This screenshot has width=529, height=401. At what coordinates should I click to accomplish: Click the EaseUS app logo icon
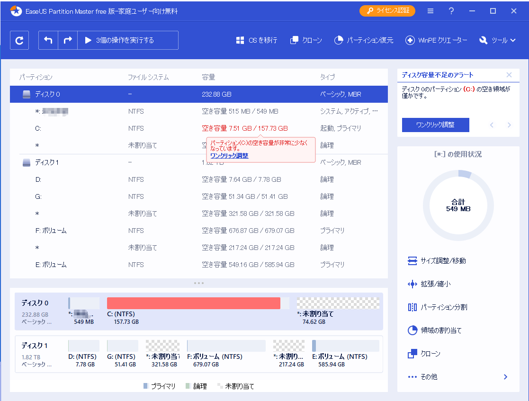[x=16, y=11]
